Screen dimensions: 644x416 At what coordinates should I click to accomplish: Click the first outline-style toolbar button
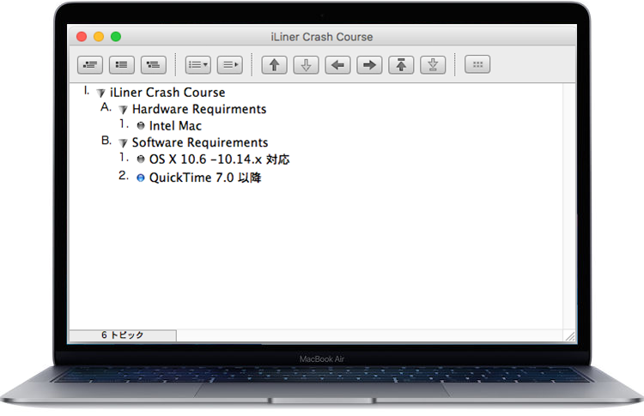coord(90,65)
